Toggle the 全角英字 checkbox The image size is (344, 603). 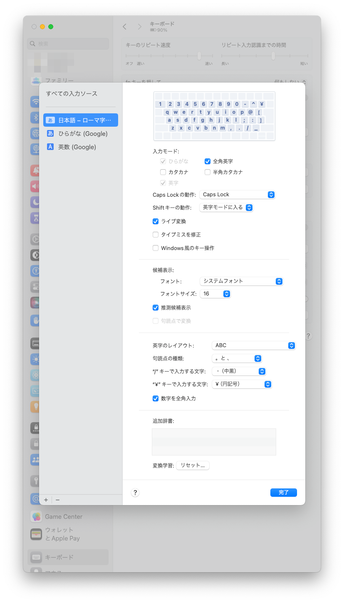click(x=208, y=161)
